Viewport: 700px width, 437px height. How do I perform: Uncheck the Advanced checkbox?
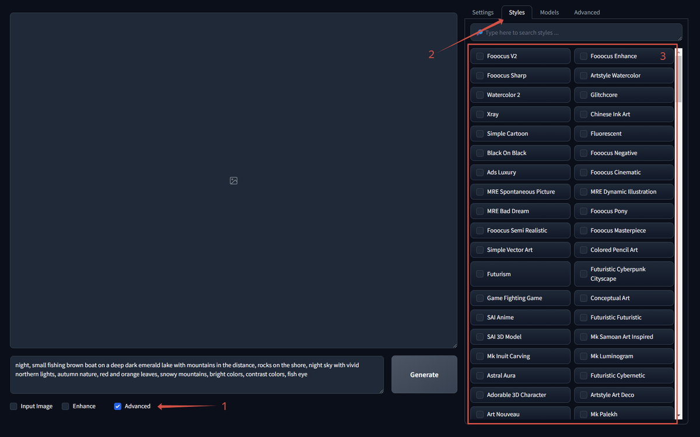[x=117, y=406]
